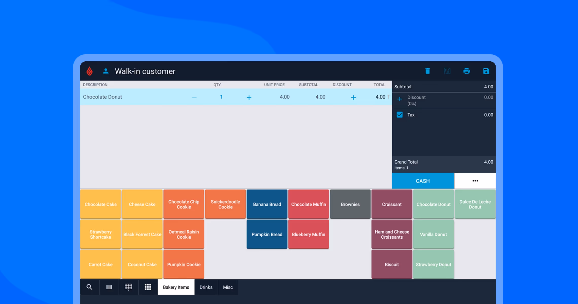Increase Chocolate Donut quantity with plus
Screen dimensions: 578x304
point(249,97)
